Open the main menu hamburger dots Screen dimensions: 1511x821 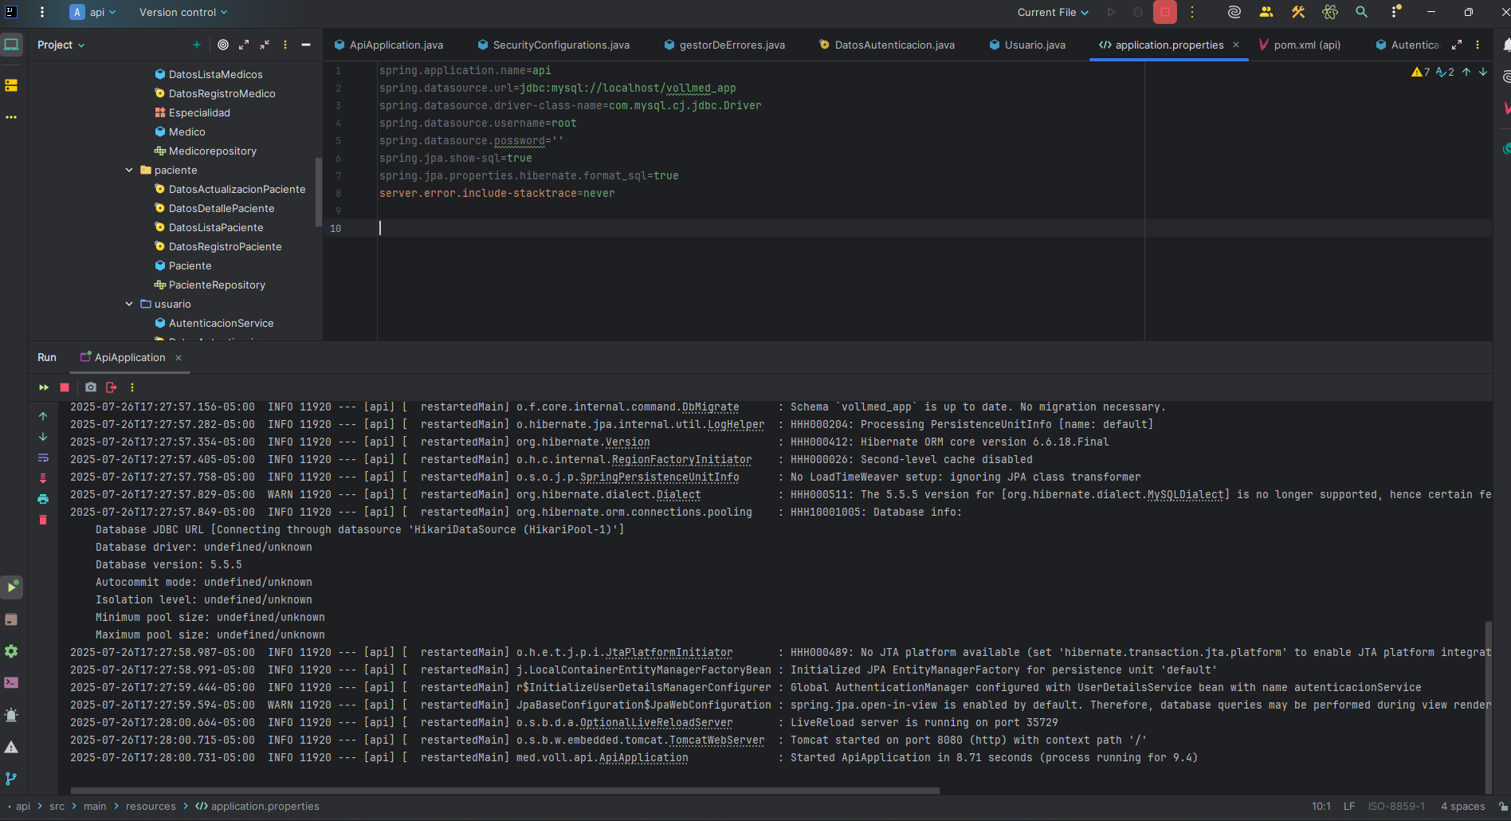pyautogui.click(x=42, y=12)
